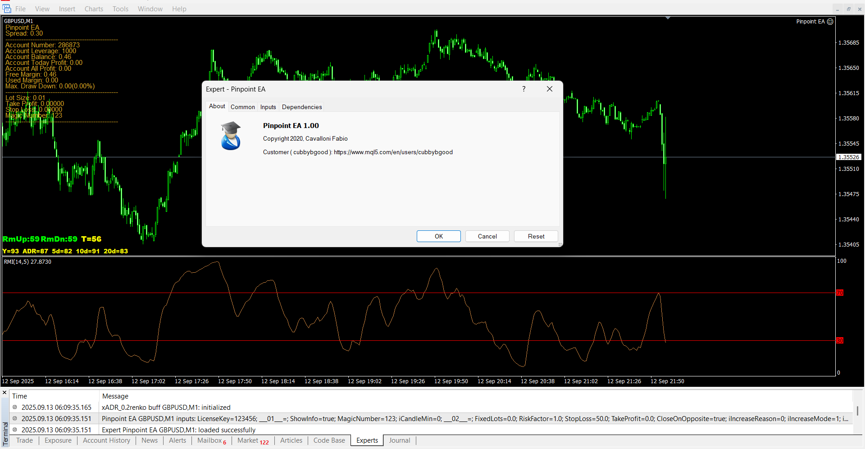The width and height of the screenshot is (865, 449).
Task: Click the graduate expert icon in dialog
Action: tap(231, 136)
